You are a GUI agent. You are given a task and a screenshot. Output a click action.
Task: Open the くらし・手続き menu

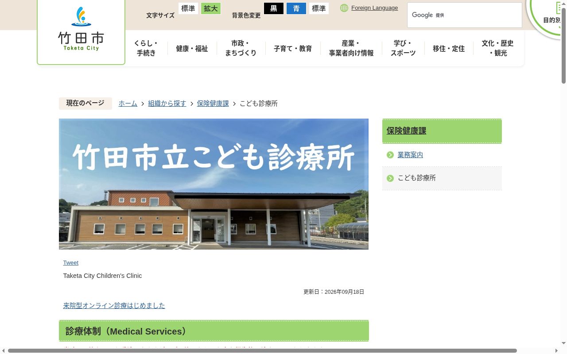pyautogui.click(x=146, y=48)
